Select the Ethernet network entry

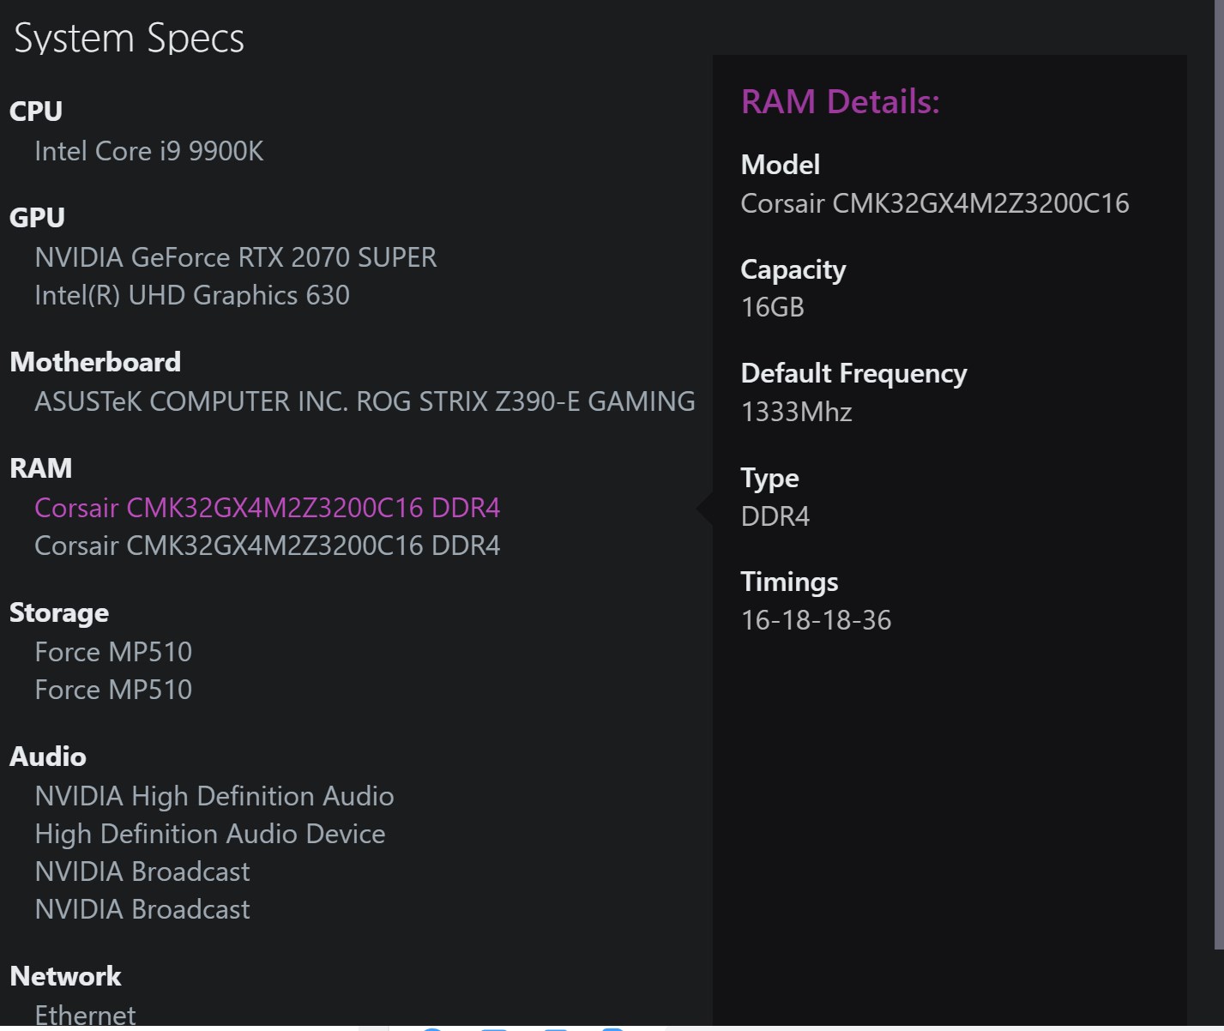point(85,1016)
